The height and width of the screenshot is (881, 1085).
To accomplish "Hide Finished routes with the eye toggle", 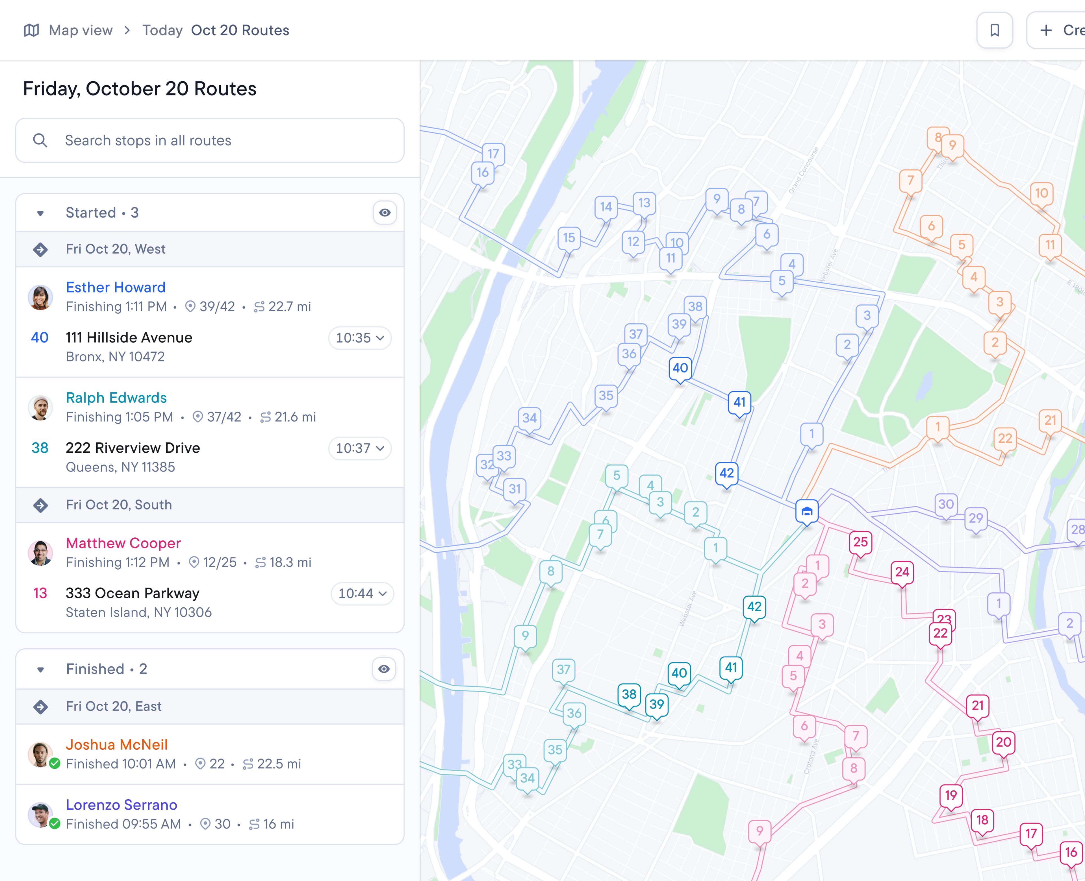I will [x=384, y=669].
